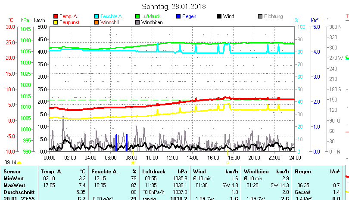This screenshot has height=200, width=349.
Task: Click the MinWert row label
Action: point(13,178)
